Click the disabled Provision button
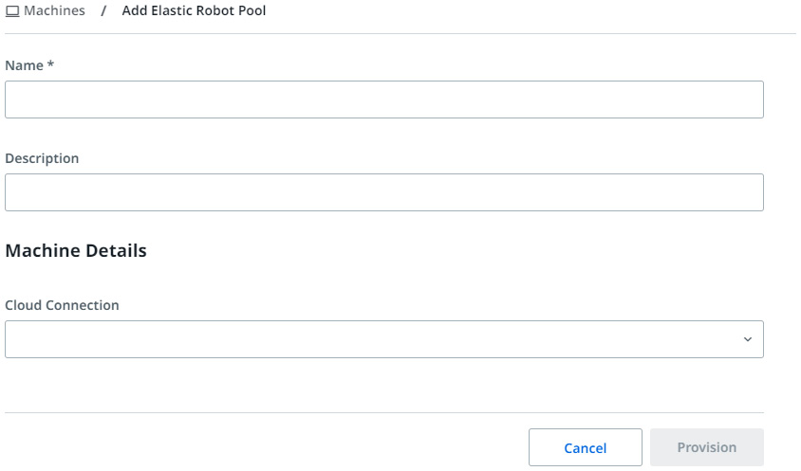The height and width of the screenshot is (471, 801). tap(707, 447)
